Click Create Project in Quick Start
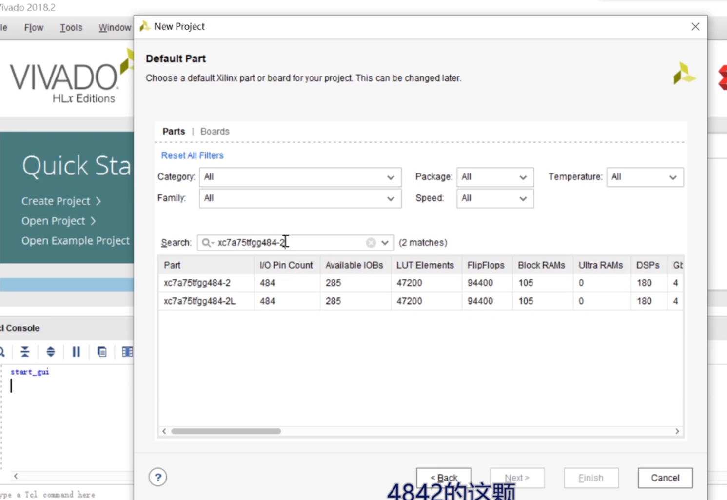The height and width of the screenshot is (500, 727). pos(61,201)
